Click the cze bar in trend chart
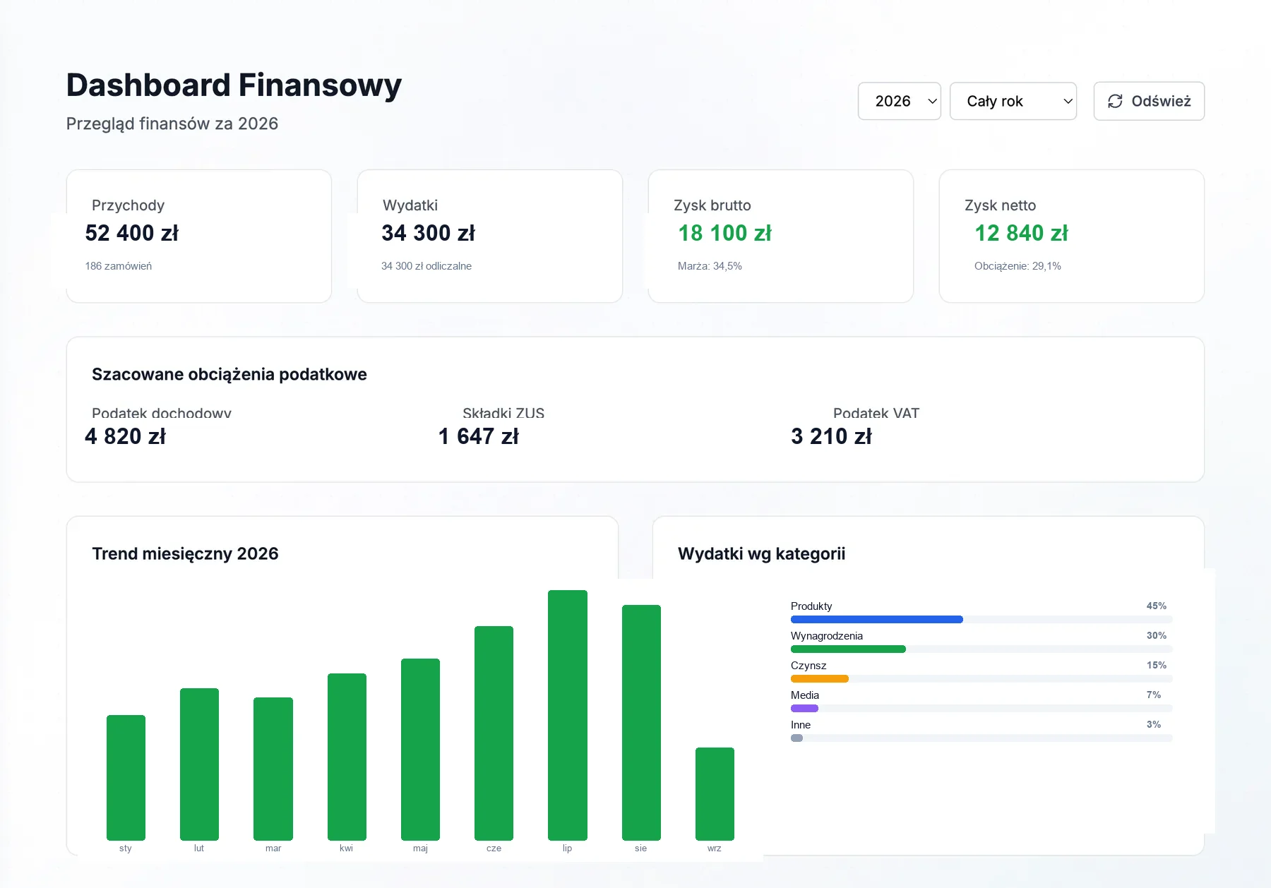This screenshot has width=1271, height=888. point(494,733)
